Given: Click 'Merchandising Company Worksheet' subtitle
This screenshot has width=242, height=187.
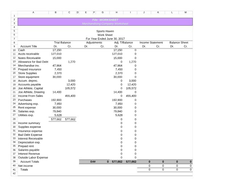Looking at the screenshot, I should point(105,24).
